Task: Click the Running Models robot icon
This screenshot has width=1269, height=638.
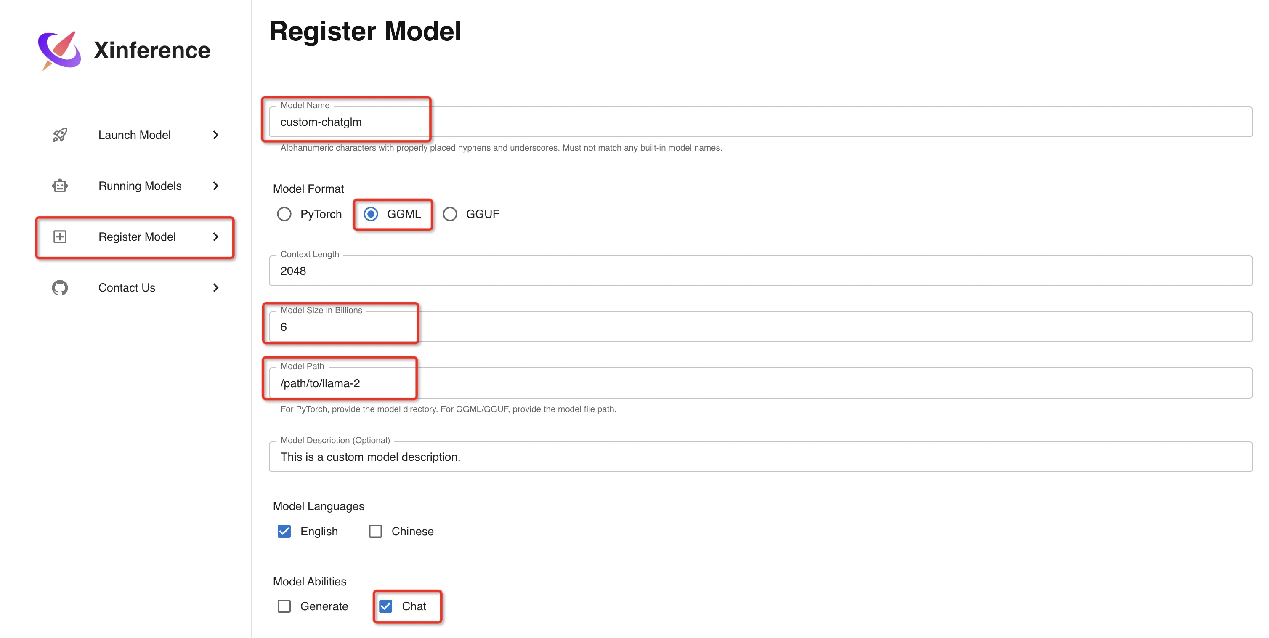Action: point(60,186)
